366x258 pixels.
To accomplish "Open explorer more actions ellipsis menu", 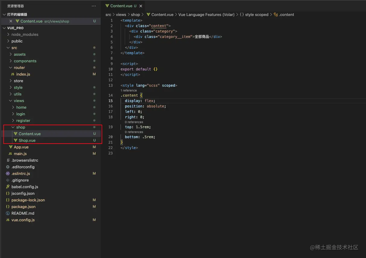I will pyautogui.click(x=94, y=6).
